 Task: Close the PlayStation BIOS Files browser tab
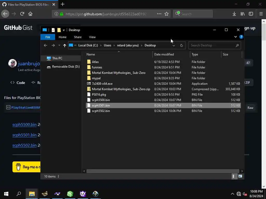54,4
